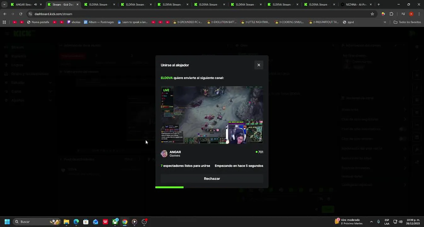
Task: Open the Chrome three-dot menu
Action: (x=419, y=14)
